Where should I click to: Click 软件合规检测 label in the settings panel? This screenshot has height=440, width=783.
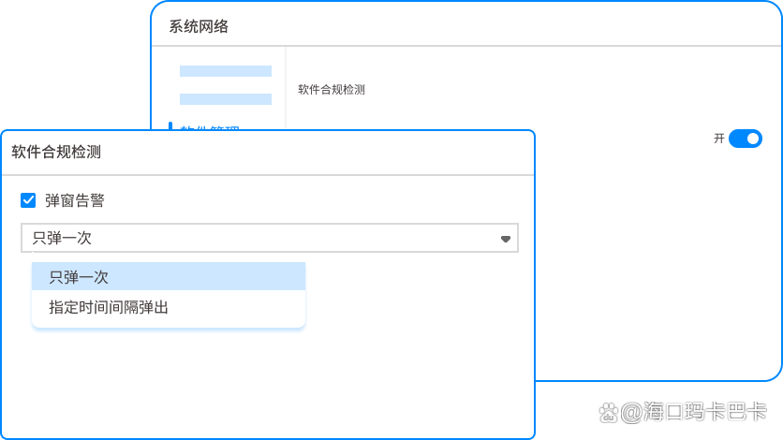331,90
